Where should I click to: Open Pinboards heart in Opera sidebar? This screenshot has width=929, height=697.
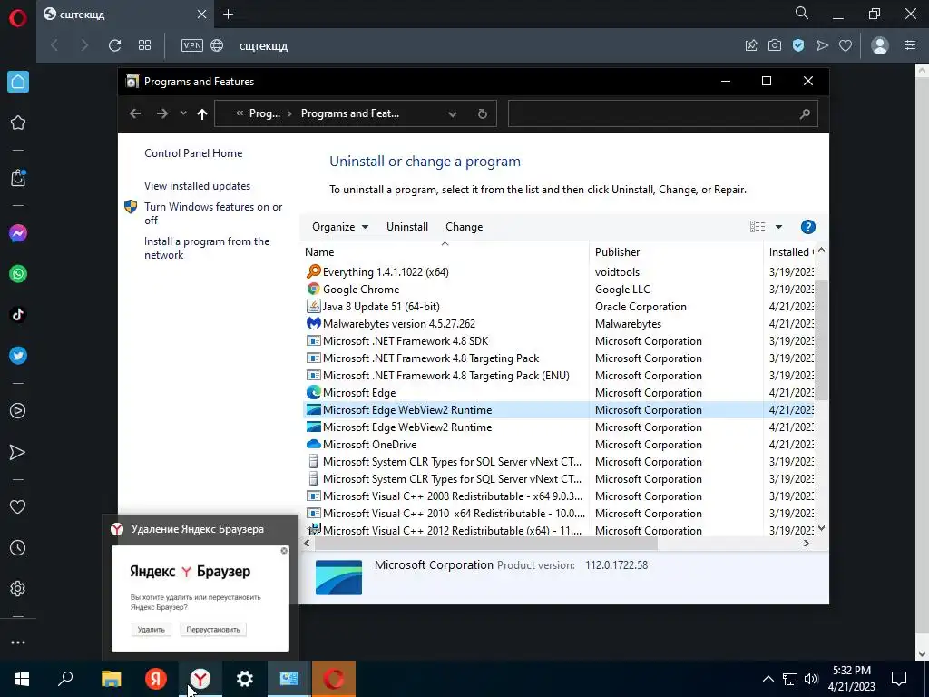coord(18,506)
